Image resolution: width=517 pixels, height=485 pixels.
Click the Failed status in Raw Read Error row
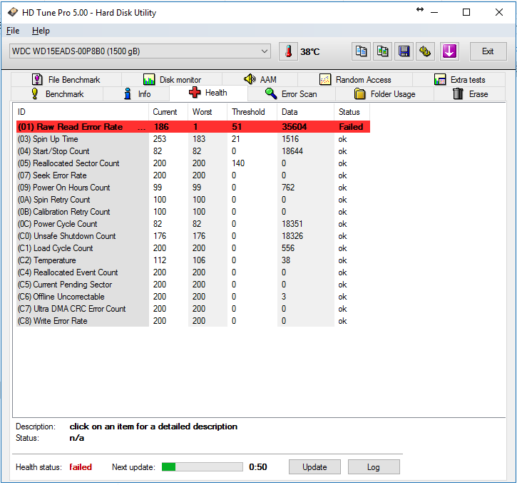(351, 127)
